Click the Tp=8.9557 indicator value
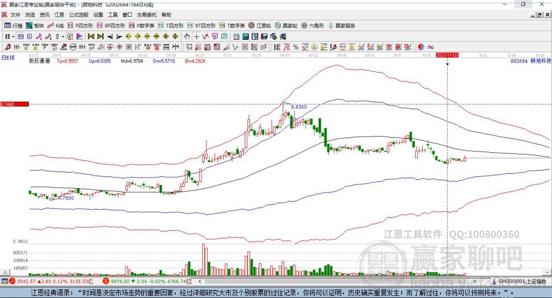The width and height of the screenshot is (552, 298). coord(67,61)
